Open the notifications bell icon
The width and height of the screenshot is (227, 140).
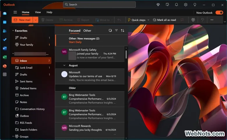176,5
